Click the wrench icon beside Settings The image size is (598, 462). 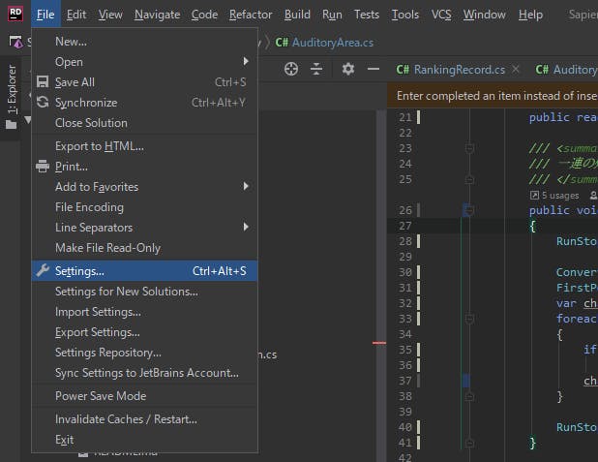coord(43,270)
